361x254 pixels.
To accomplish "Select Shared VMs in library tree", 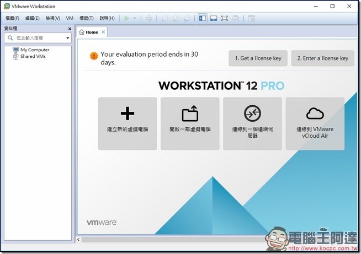I will point(29,56).
